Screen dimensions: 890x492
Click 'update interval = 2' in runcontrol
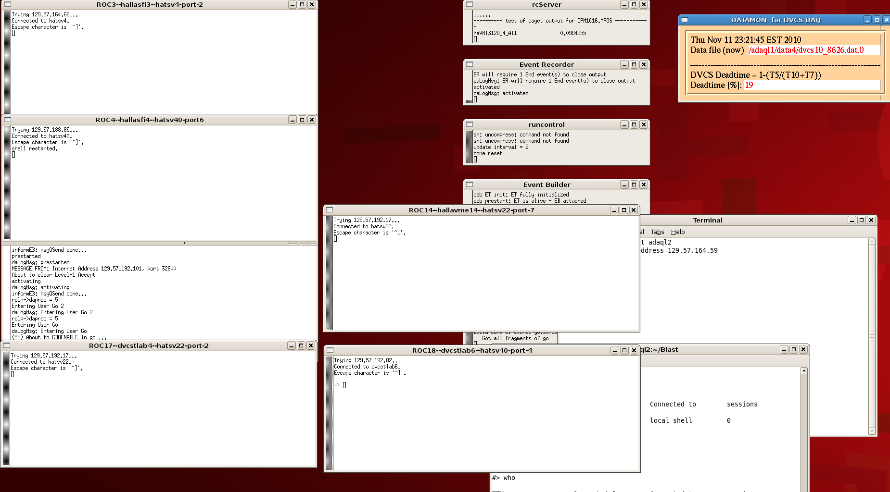tap(501, 147)
